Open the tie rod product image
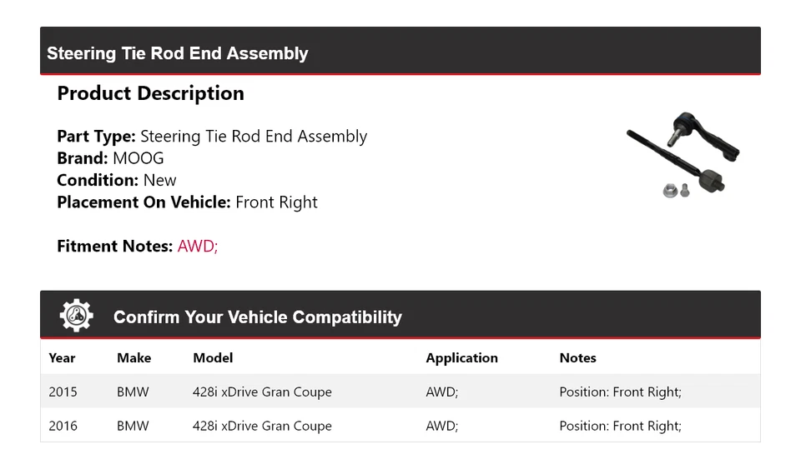The width and height of the screenshot is (801, 469). [683, 155]
